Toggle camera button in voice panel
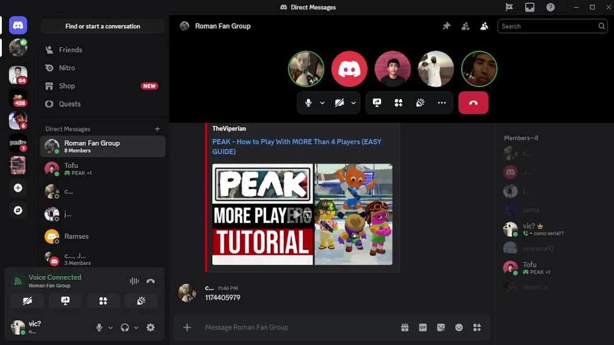Screen dimensions: 614x345 coord(27,301)
